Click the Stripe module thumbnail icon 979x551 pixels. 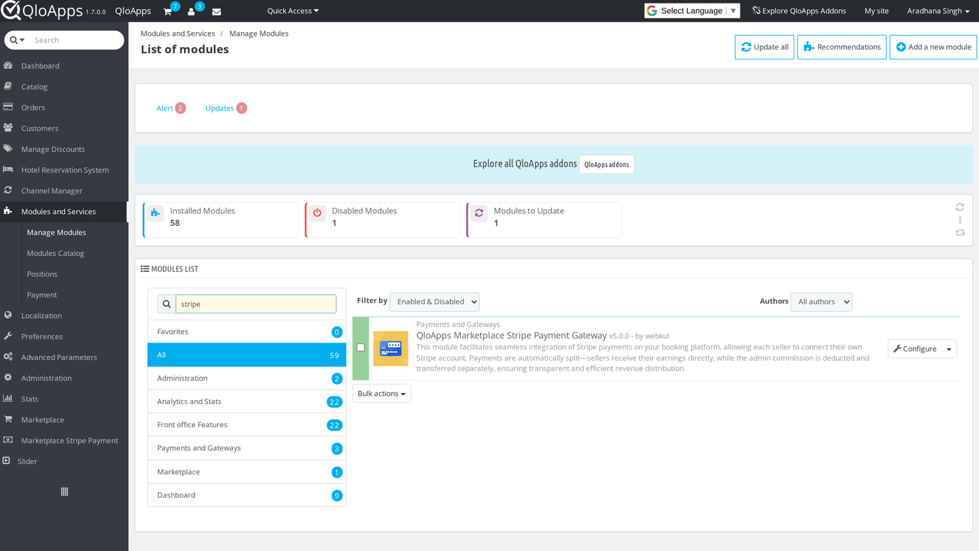[390, 348]
